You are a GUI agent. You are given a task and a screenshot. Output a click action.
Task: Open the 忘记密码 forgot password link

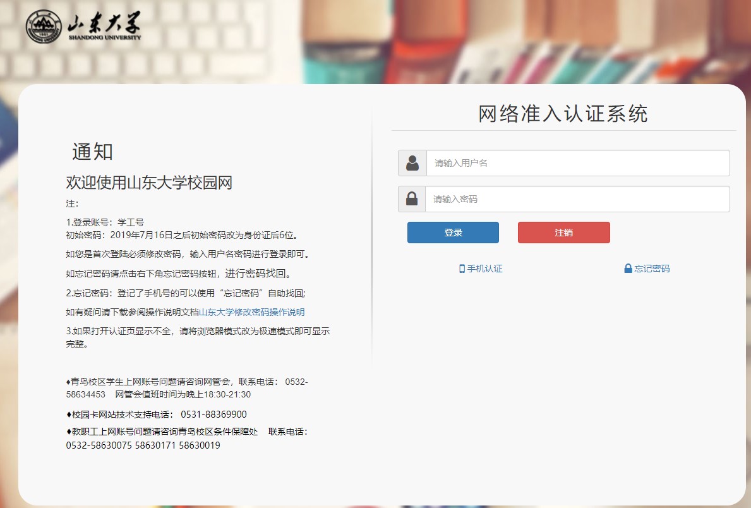pos(652,269)
